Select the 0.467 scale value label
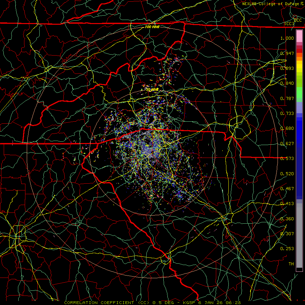The height and width of the screenshot is (305, 305). pyautogui.click(x=287, y=189)
